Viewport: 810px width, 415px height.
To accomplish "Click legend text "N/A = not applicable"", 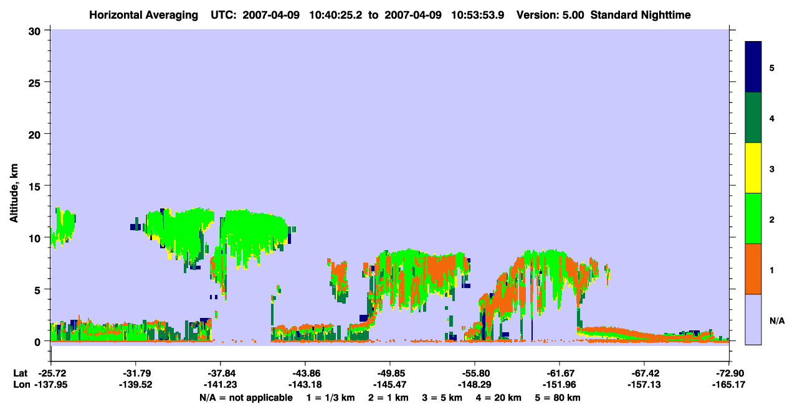I will click(245, 397).
